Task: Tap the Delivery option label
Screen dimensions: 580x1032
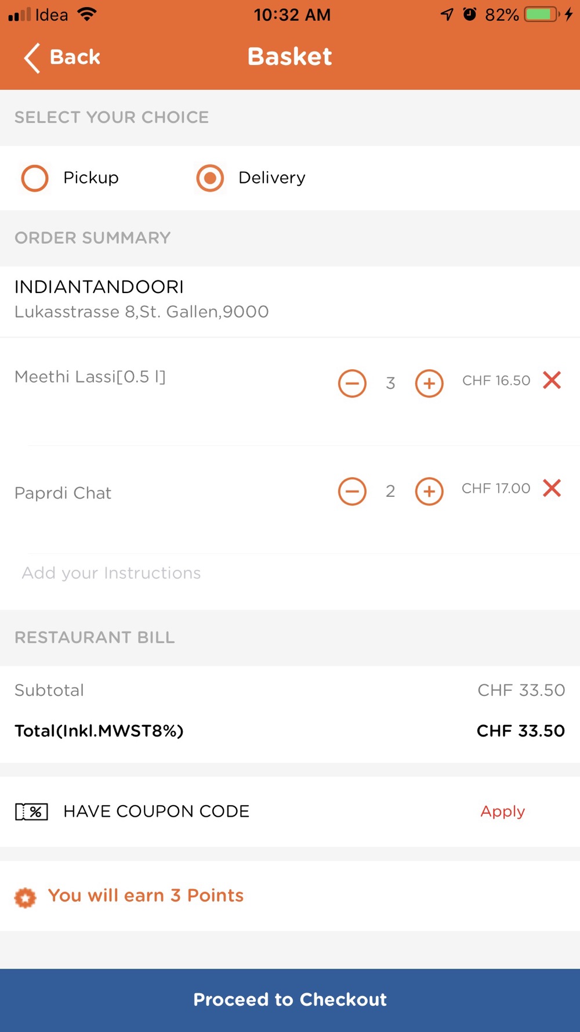Action: pos(271,178)
